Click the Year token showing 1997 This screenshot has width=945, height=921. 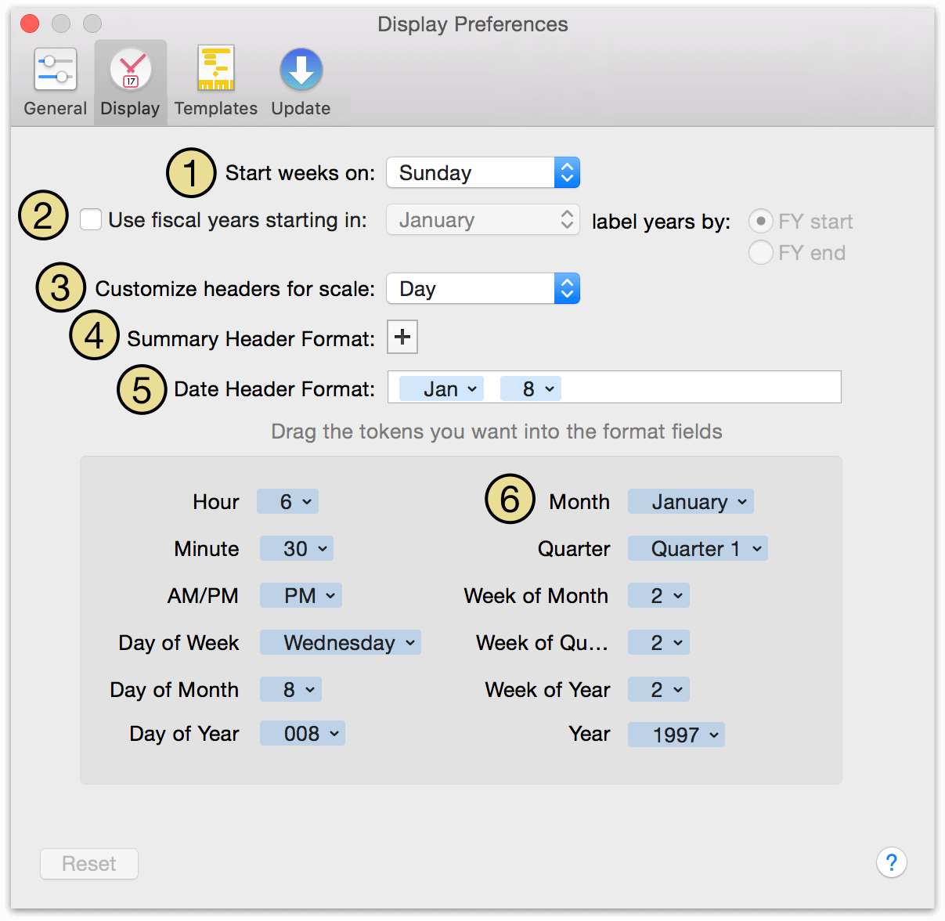tap(676, 735)
